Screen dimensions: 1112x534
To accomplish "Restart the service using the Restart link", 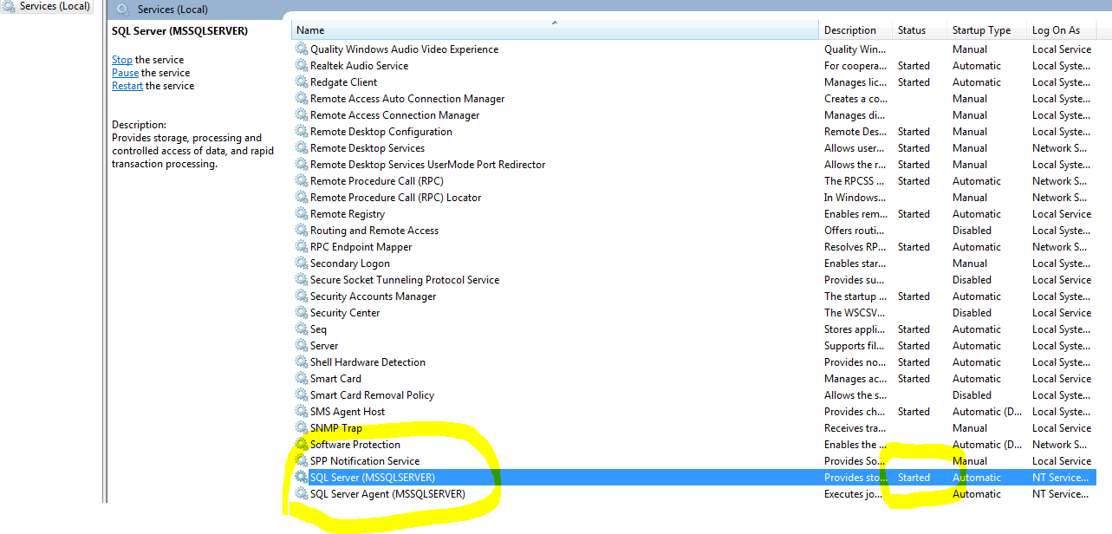I will coord(127,86).
